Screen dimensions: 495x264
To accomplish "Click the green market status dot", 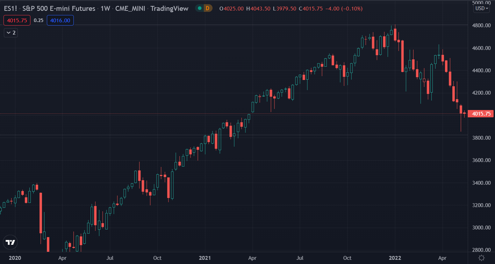I will pyautogui.click(x=199, y=8).
